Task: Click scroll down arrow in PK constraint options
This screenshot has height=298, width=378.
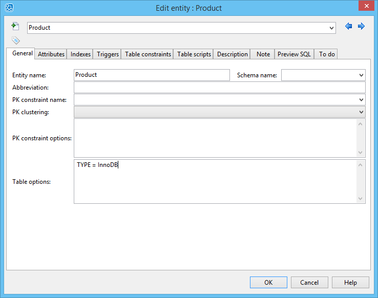Action: point(361,152)
